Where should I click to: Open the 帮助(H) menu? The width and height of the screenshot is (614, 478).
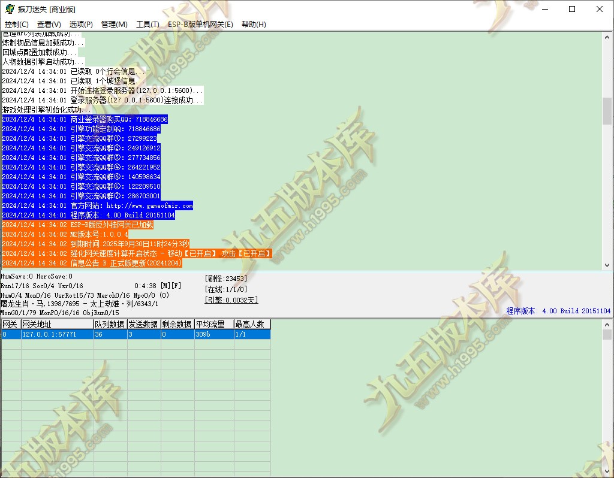tap(254, 24)
